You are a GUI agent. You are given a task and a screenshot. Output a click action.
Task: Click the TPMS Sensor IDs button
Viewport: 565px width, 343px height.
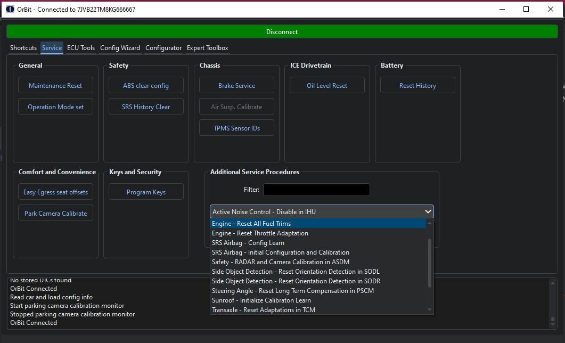pyautogui.click(x=236, y=128)
